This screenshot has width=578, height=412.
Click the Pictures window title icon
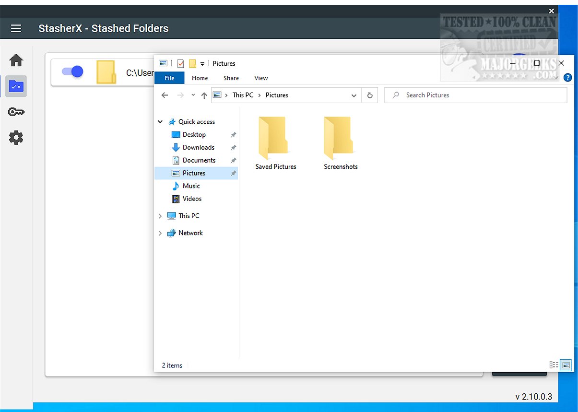pyautogui.click(x=163, y=63)
